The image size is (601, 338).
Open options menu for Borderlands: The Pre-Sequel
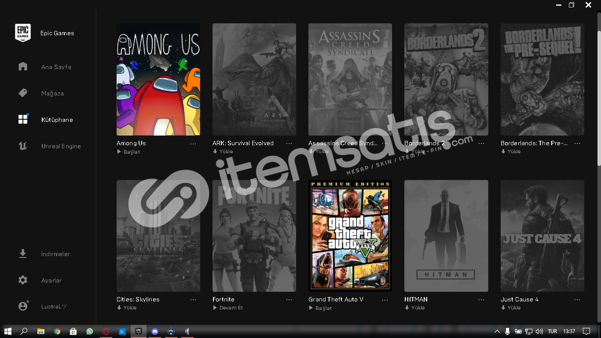click(x=577, y=143)
